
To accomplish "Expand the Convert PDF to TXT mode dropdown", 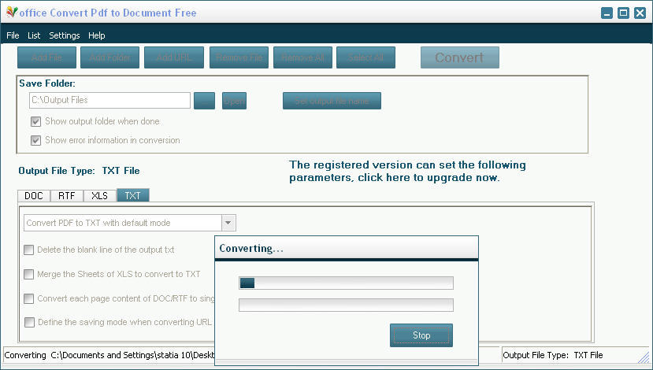I will click(228, 223).
